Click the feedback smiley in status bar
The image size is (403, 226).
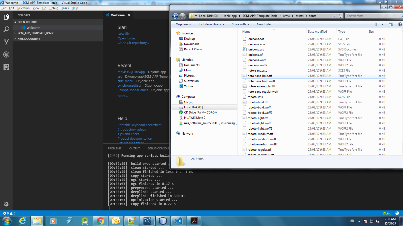pyautogui.click(x=397, y=213)
